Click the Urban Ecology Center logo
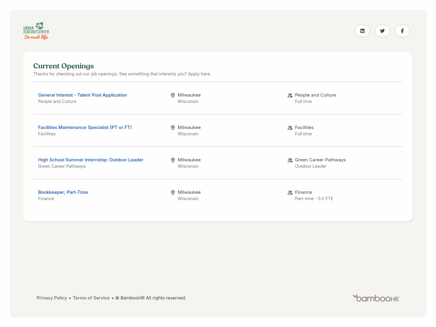 click(36, 31)
